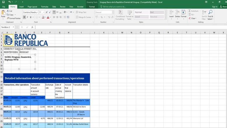Open the font name dropdown
Screen dimensions: 227x128
[x=38, y=12]
